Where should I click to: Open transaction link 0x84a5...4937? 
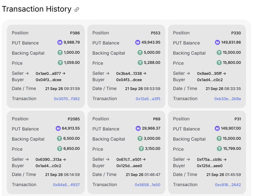point(66,185)
